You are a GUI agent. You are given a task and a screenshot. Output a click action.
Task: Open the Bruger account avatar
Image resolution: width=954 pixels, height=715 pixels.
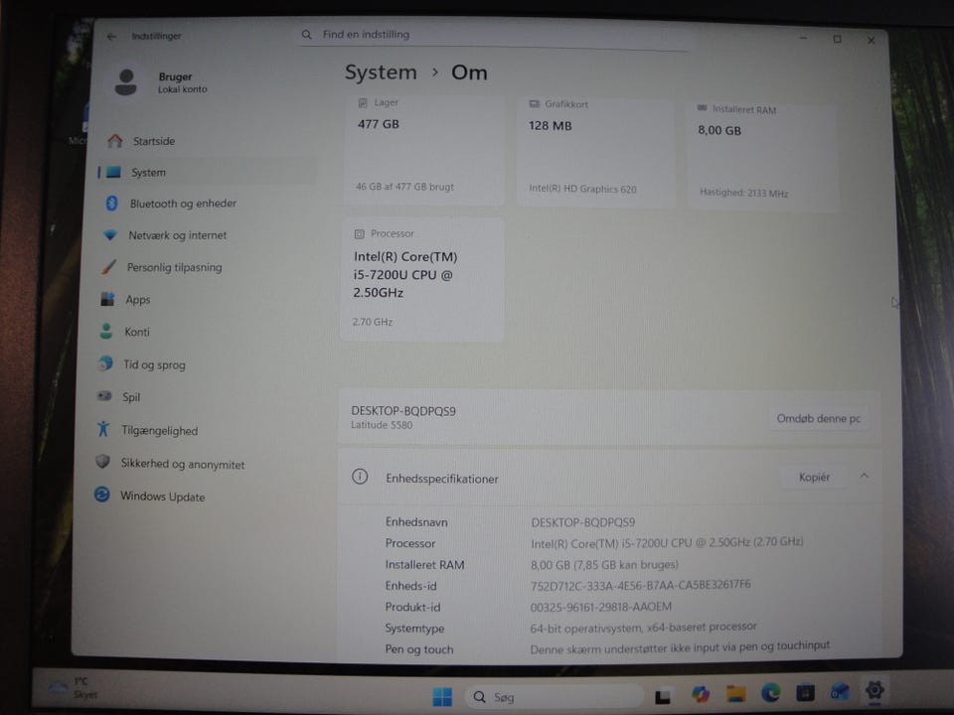pyautogui.click(x=126, y=82)
